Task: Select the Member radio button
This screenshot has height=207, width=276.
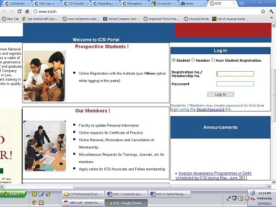Action: (193, 60)
